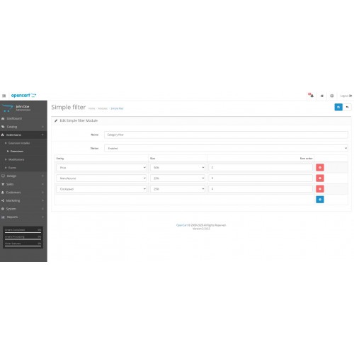The height and width of the screenshot is (354, 354).
Task: Click the sort order field of Price row
Action: click(261, 167)
